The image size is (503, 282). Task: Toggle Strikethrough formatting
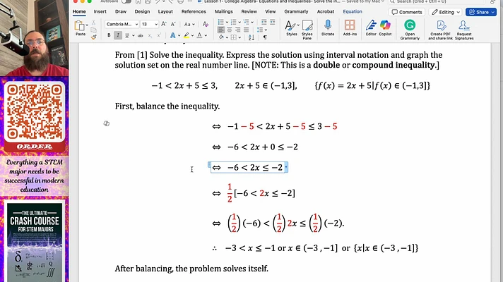point(140,35)
